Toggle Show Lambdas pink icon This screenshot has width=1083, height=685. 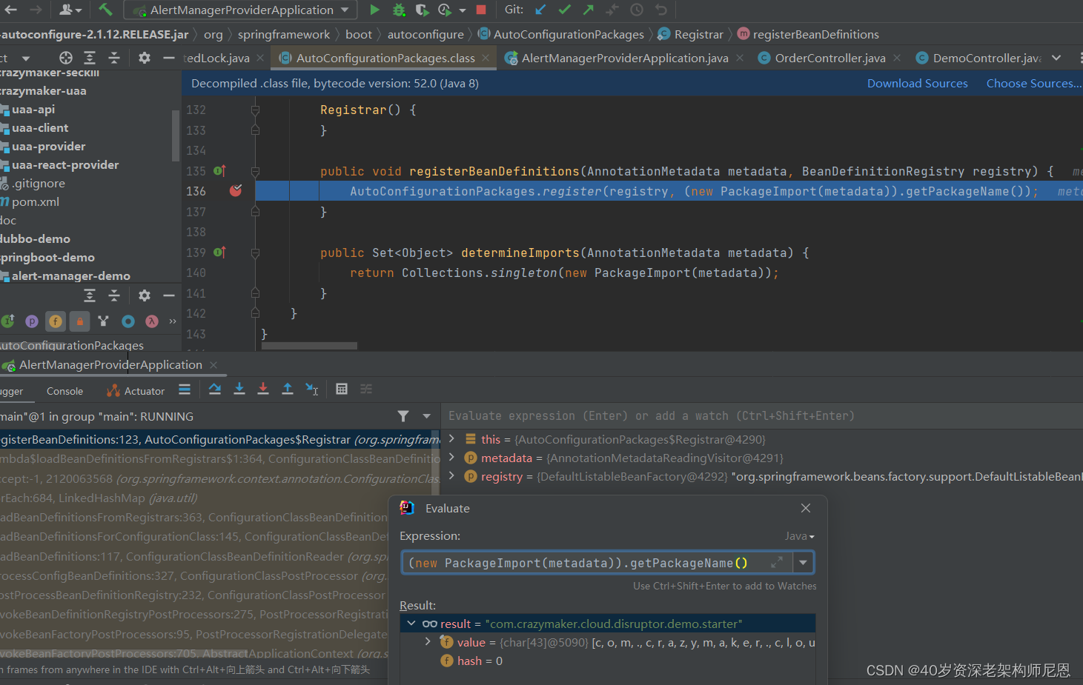coord(152,321)
